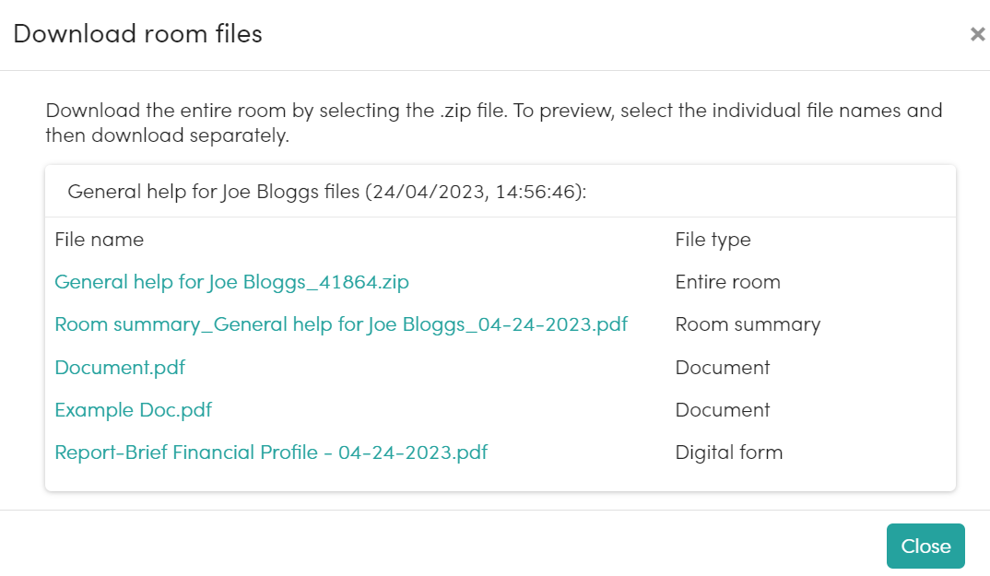
Task: Select Report-Brief Financial Profile PDF link
Action: click(271, 453)
